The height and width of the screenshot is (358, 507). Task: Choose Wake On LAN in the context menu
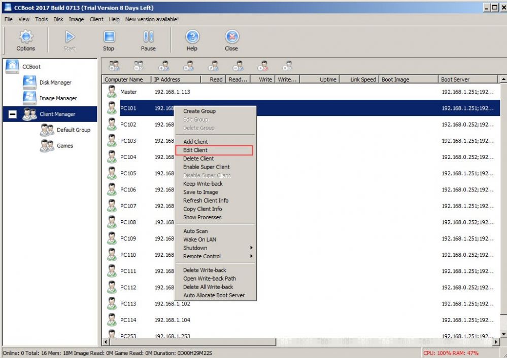tap(215, 240)
